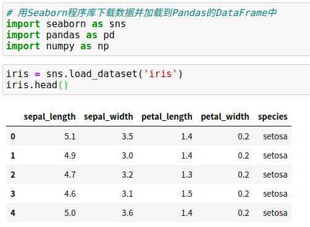Click the Chinese comment line in first cell
Viewport: 310px width, 227px height.
point(141,13)
